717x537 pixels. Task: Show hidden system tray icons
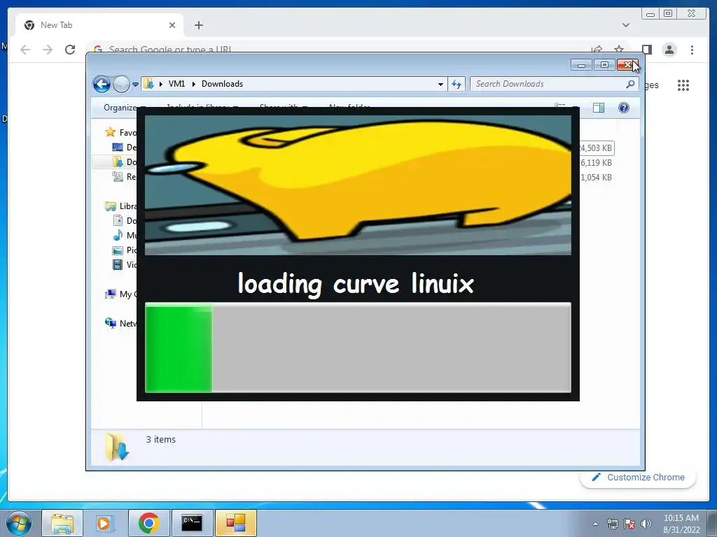tap(595, 524)
